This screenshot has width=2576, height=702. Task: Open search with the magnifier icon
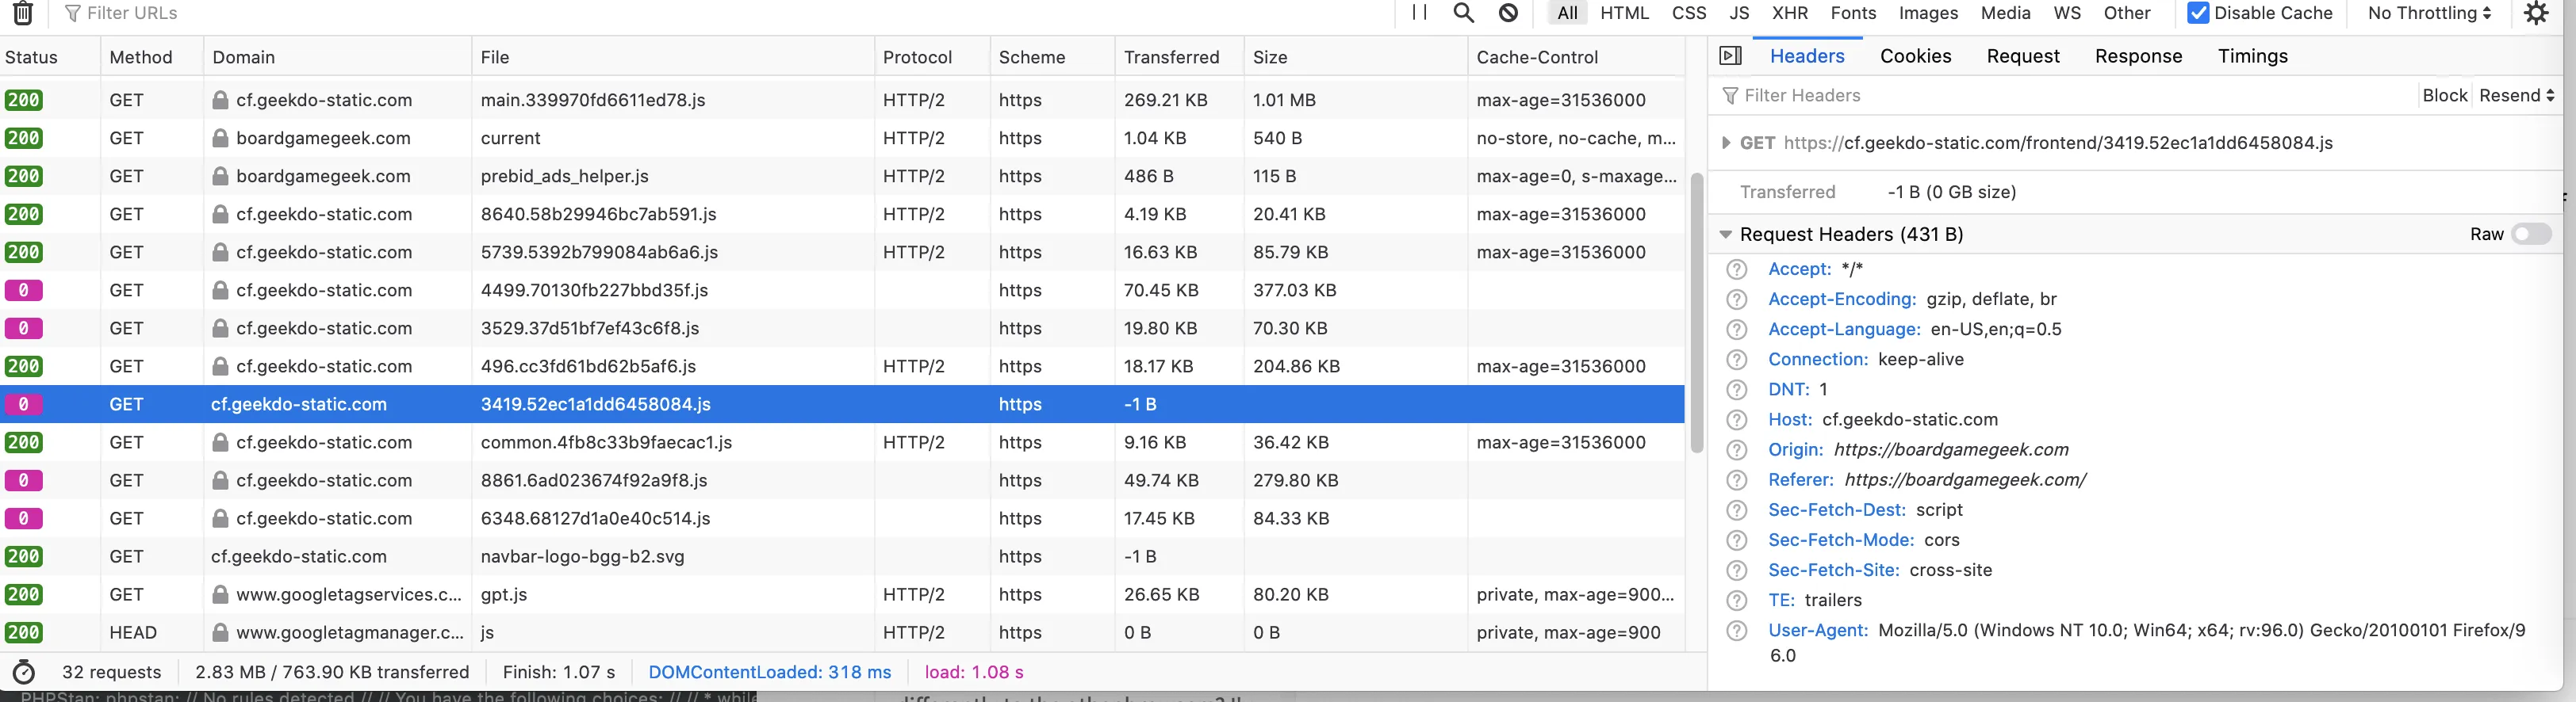(1463, 13)
